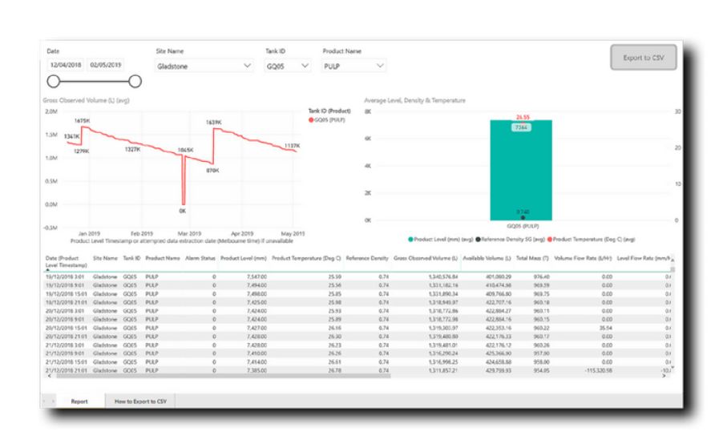Click the right handle of the date slider
This screenshot has height=448, width=723.
(x=135, y=80)
